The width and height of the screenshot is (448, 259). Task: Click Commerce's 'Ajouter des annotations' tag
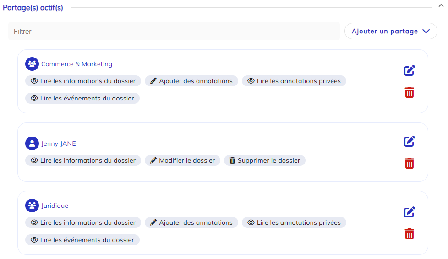click(x=191, y=81)
